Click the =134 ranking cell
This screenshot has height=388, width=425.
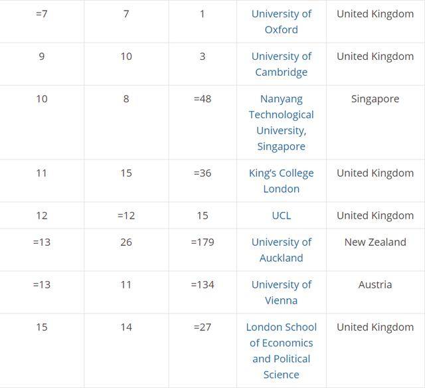202,285
